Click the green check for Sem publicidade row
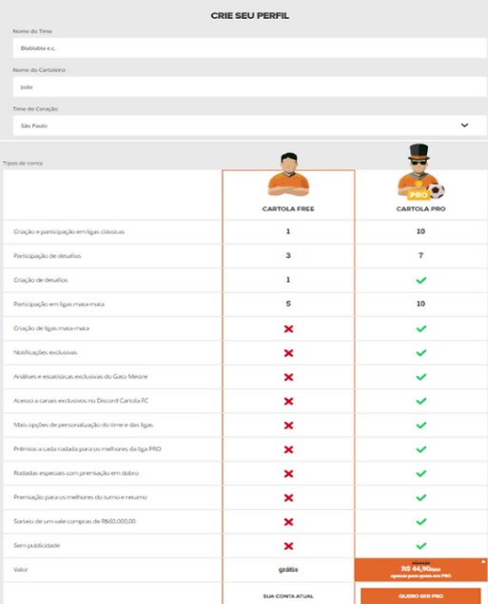The image size is (488, 604). pos(421,545)
